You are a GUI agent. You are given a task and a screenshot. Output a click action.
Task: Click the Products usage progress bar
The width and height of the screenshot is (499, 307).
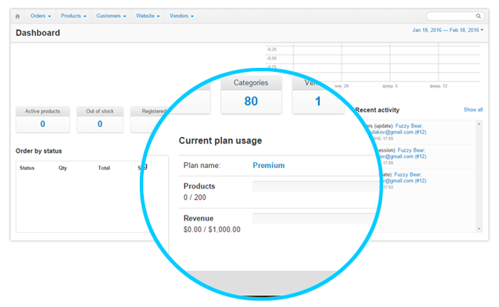tap(317, 186)
